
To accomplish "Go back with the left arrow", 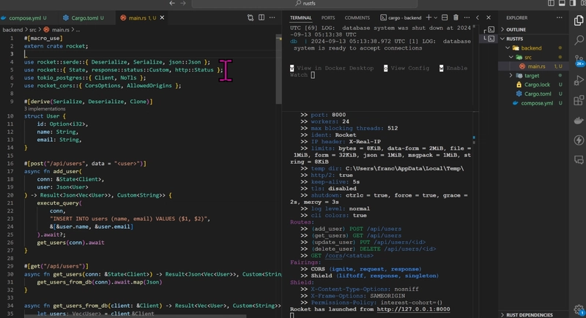I will point(172,3).
